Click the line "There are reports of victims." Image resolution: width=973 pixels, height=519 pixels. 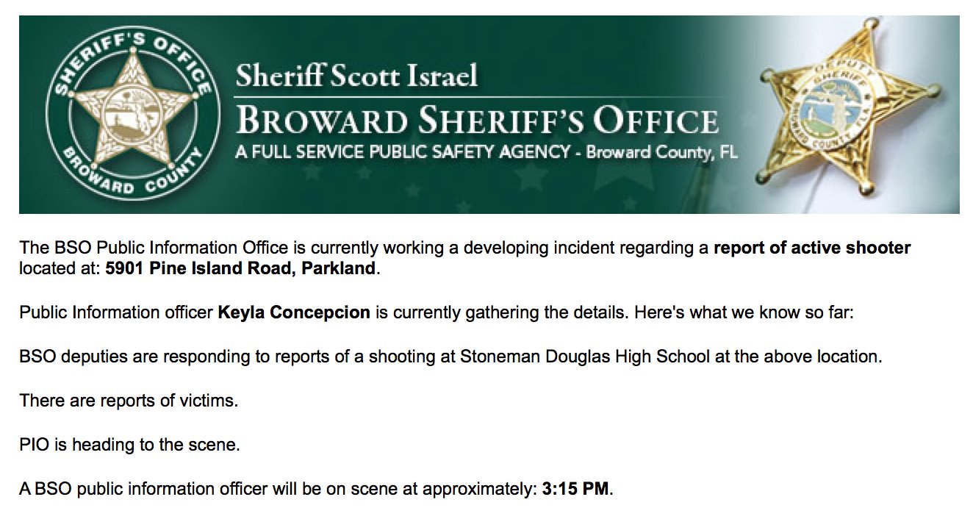tap(129, 401)
